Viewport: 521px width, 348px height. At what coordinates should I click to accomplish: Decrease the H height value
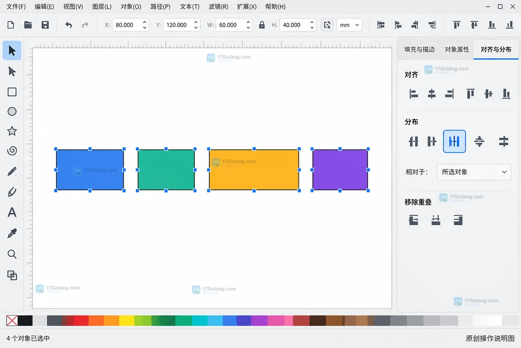click(x=312, y=28)
